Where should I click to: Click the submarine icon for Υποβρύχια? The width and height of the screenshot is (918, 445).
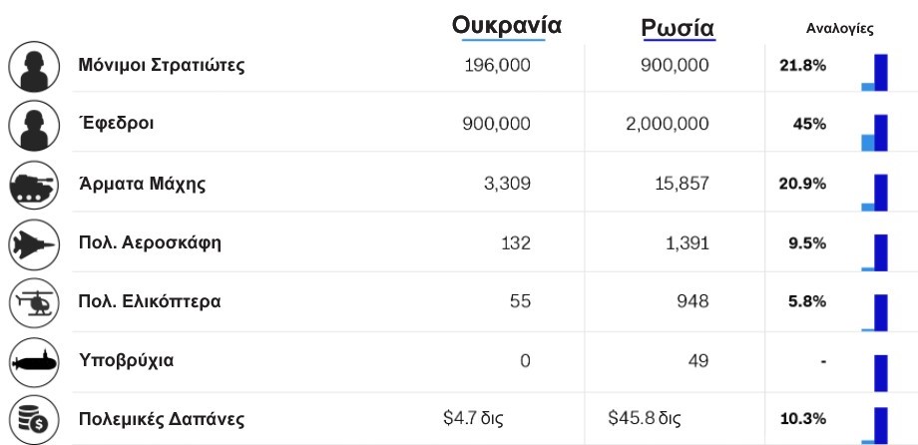tap(34, 362)
